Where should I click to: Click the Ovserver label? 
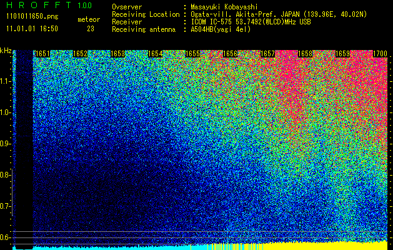pyautogui.click(x=127, y=7)
